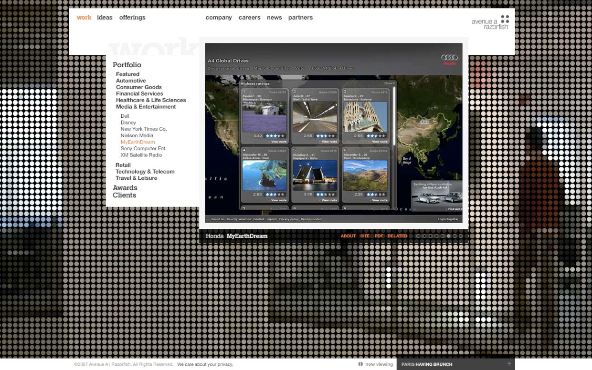The height and width of the screenshot is (370, 592).
Task: Open the We care about your privacy link
Action: (205, 364)
